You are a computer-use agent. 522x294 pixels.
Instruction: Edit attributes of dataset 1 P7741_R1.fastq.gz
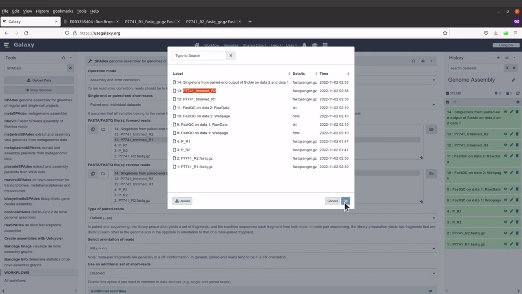pos(511,244)
